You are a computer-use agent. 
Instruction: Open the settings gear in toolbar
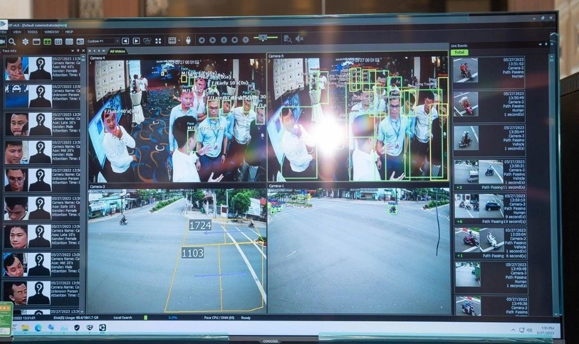[25, 41]
